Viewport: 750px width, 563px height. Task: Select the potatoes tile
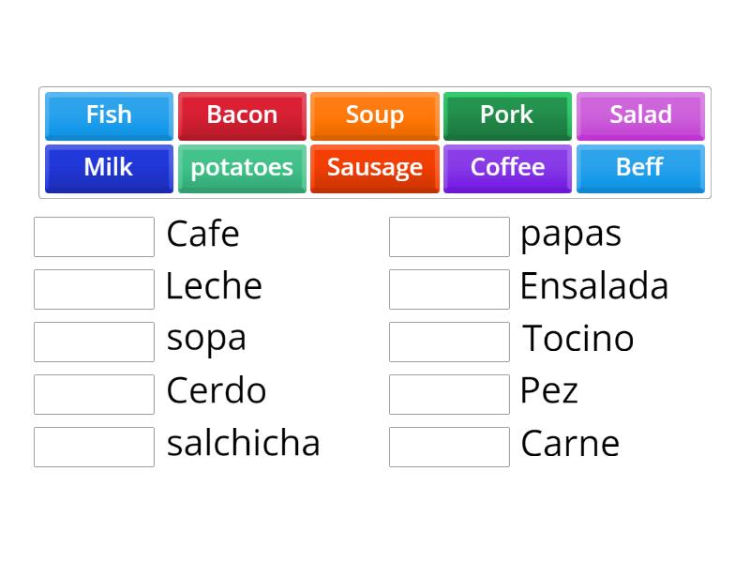tap(242, 168)
